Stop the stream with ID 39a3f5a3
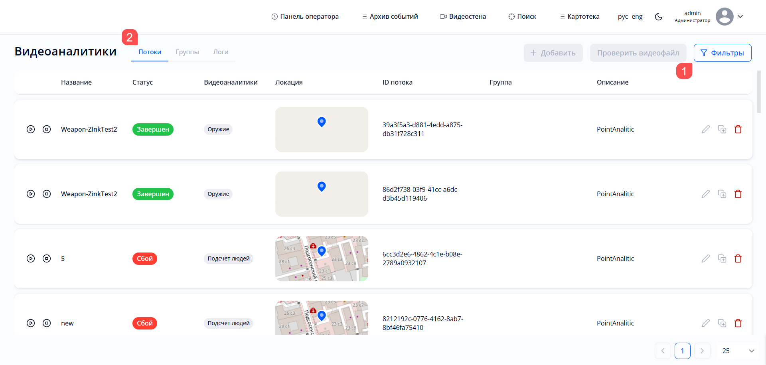 click(47, 129)
